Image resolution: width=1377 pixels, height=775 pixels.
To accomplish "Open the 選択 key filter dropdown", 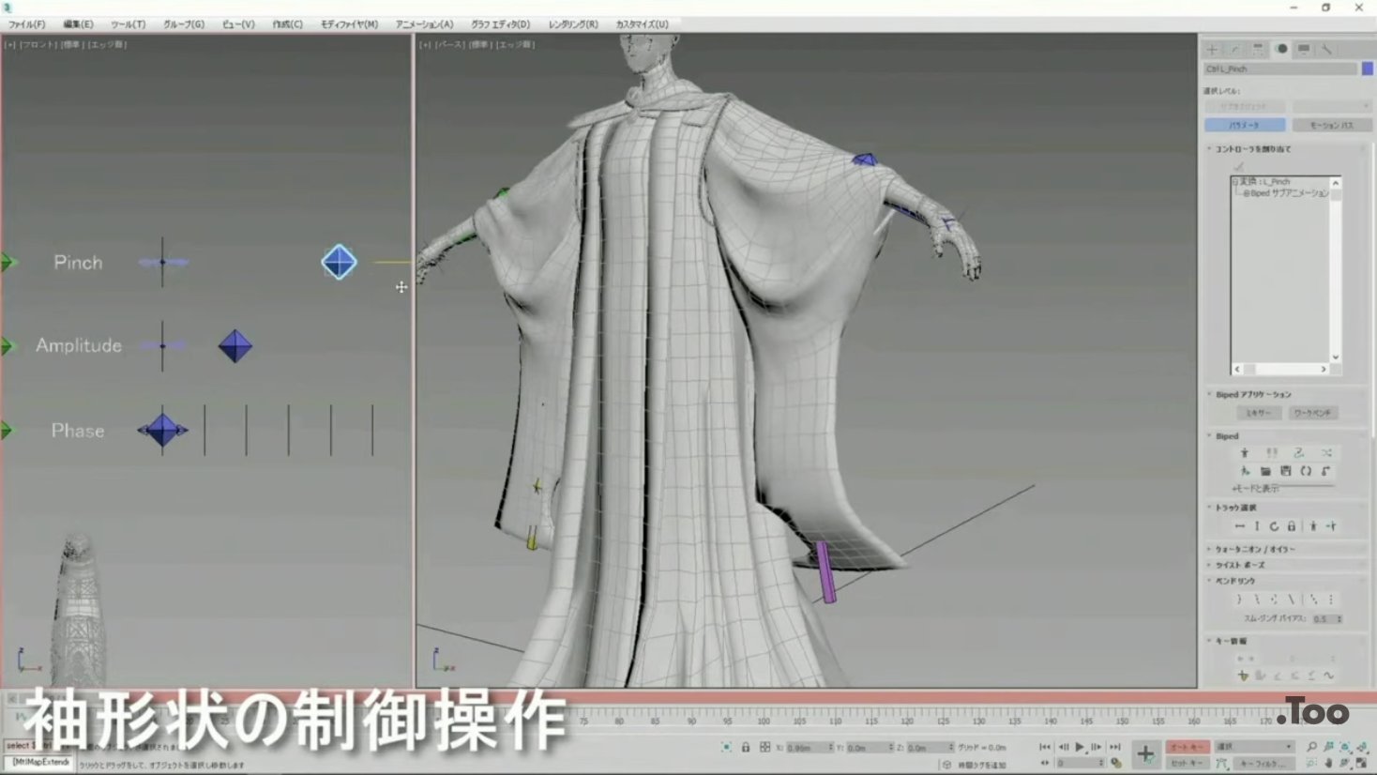I will (1254, 747).
